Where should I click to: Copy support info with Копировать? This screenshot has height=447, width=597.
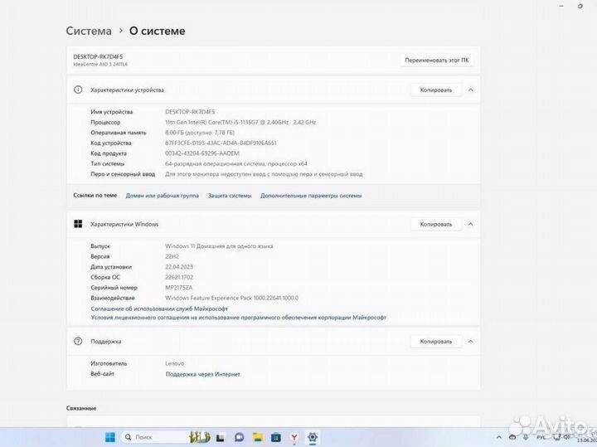pos(436,342)
